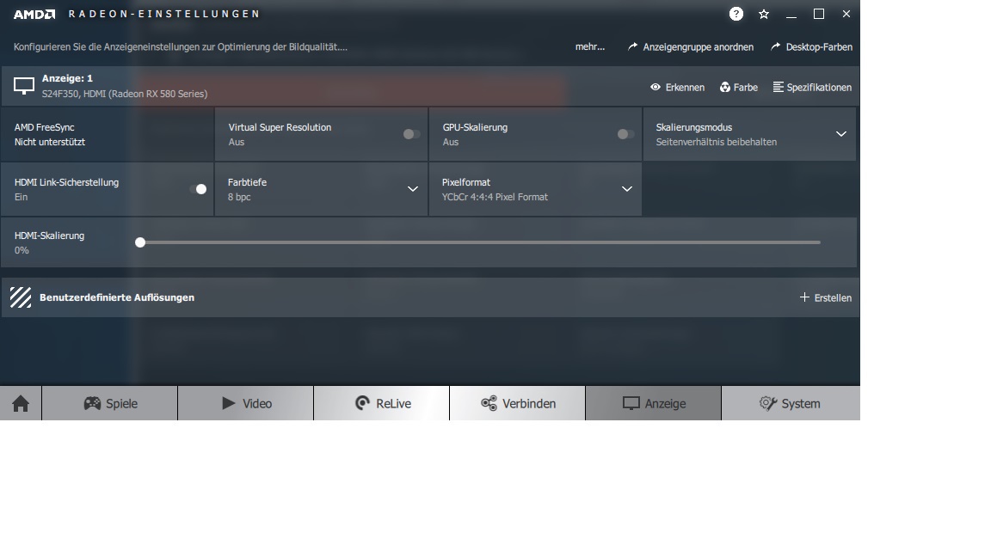Click the 0% HDMI-Skalierung value
This screenshot has width=991, height=557.
pyautogui.click(x=22, y=250)
